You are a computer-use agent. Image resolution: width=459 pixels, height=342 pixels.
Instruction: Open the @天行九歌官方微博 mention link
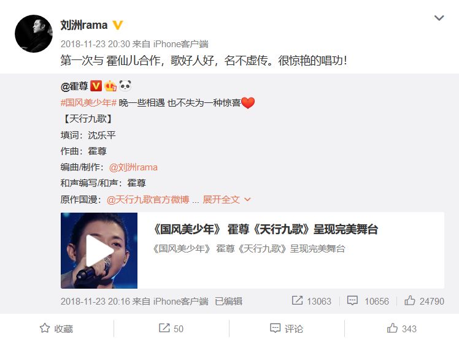coord(148,199)
